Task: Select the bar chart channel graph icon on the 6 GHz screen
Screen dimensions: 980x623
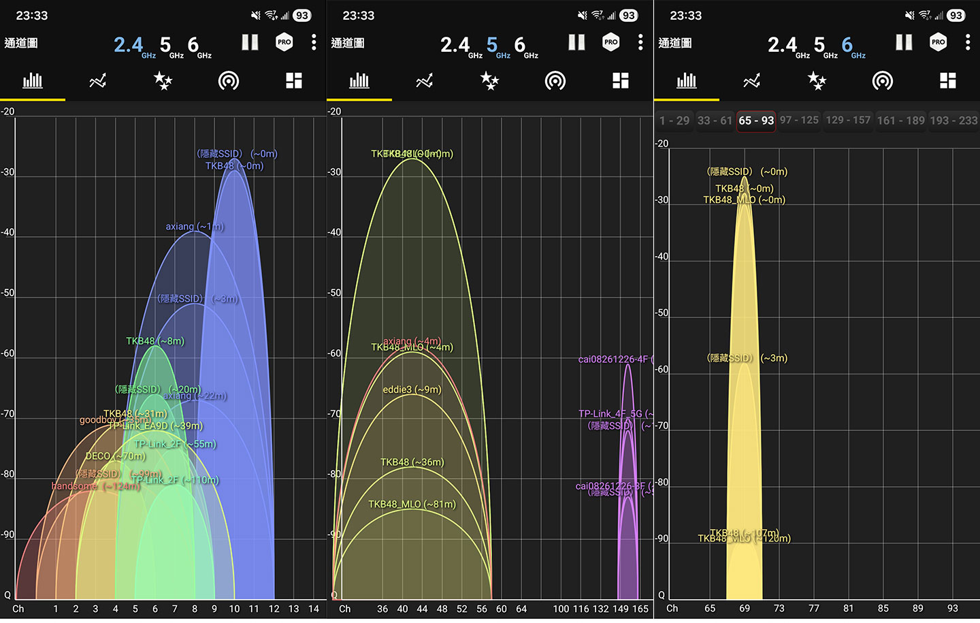Action: click(687, 82)
